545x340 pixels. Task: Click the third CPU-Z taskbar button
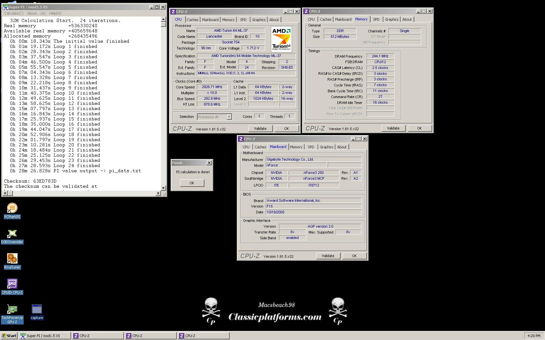pos(203,336)
